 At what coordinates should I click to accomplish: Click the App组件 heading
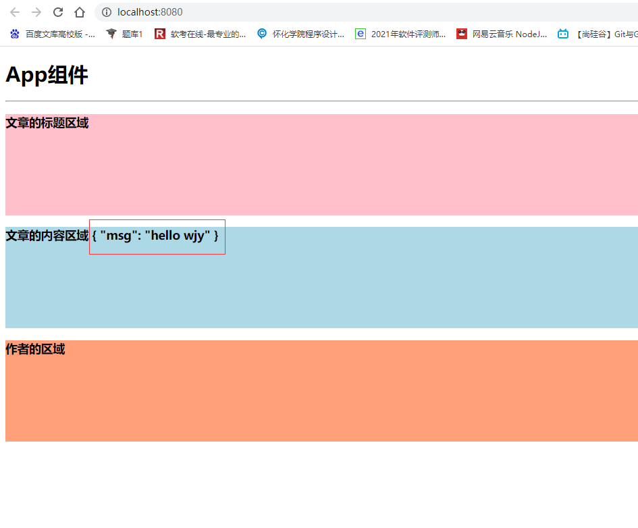(x=47, y=75)
